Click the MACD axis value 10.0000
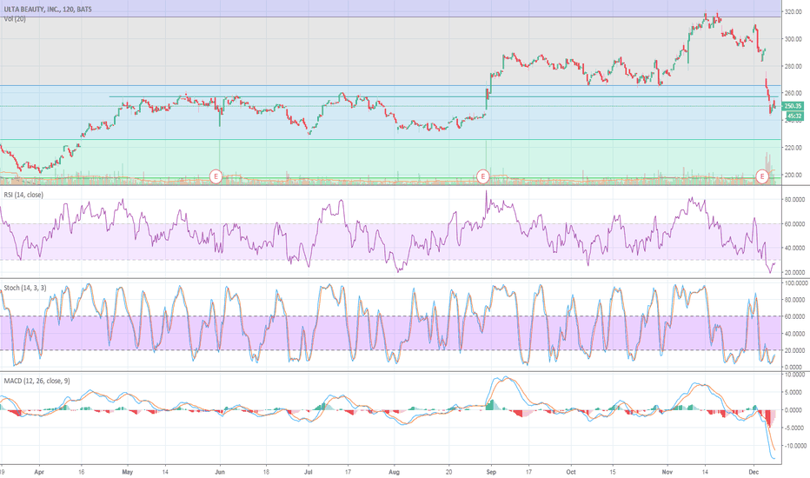 (794, 375)
